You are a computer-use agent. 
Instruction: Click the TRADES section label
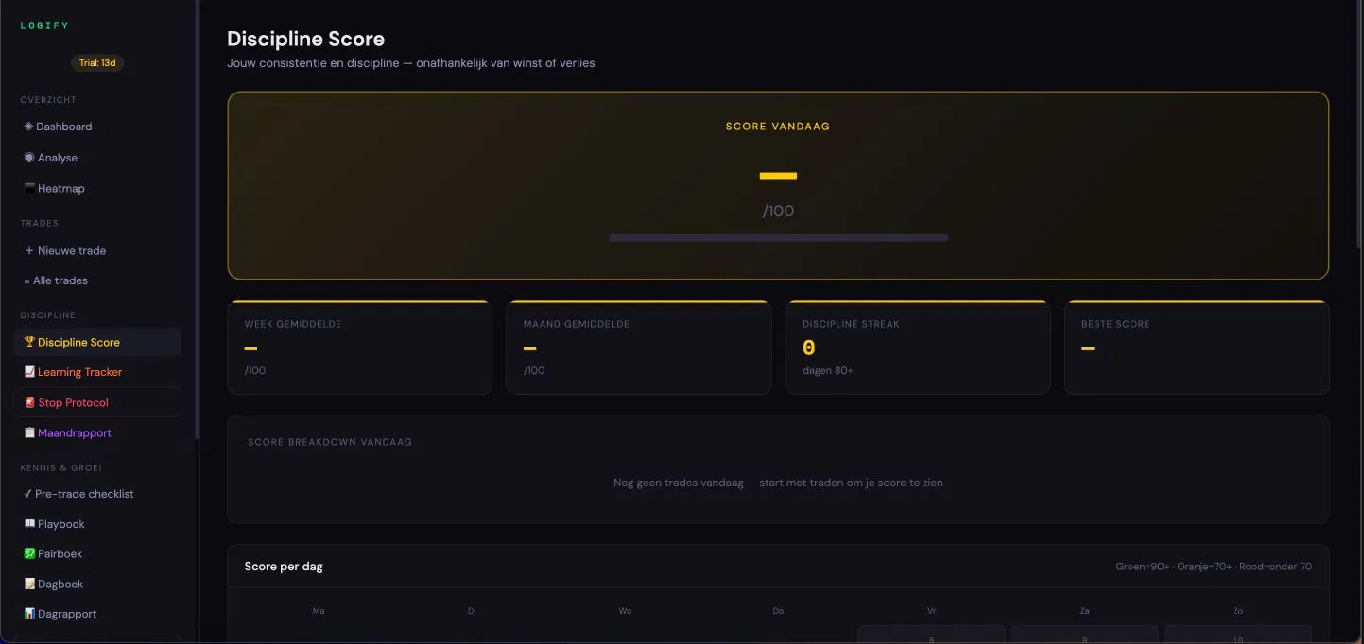(40, 224)
